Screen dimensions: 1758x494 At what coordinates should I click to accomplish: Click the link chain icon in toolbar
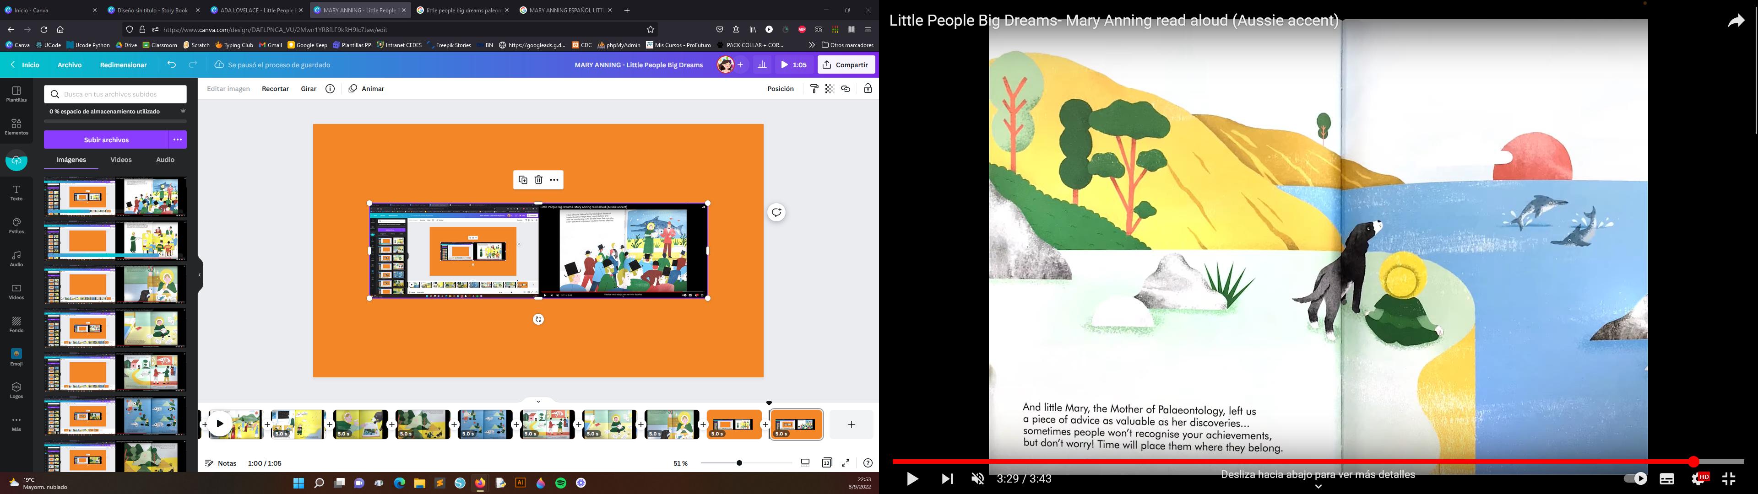(x=846, y=89)
